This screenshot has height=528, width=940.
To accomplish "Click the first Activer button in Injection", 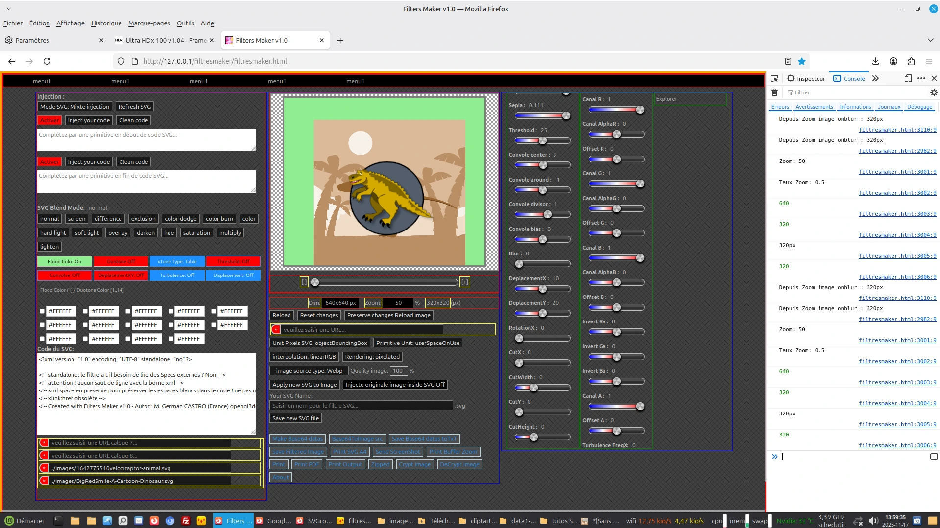I will tap(49, 120).
